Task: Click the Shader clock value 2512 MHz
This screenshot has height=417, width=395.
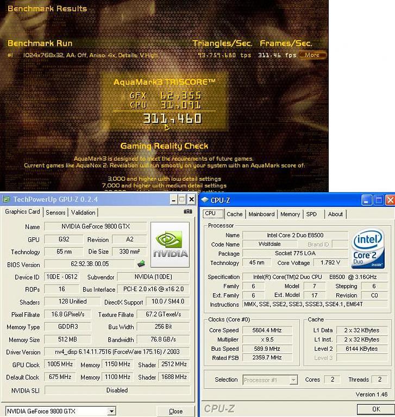Action: tap(174, 364)
